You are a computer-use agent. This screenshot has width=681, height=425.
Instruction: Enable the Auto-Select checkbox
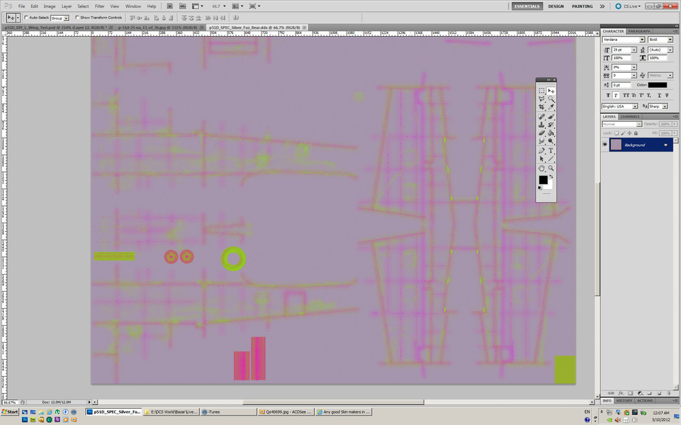click(x=27, y=17)
